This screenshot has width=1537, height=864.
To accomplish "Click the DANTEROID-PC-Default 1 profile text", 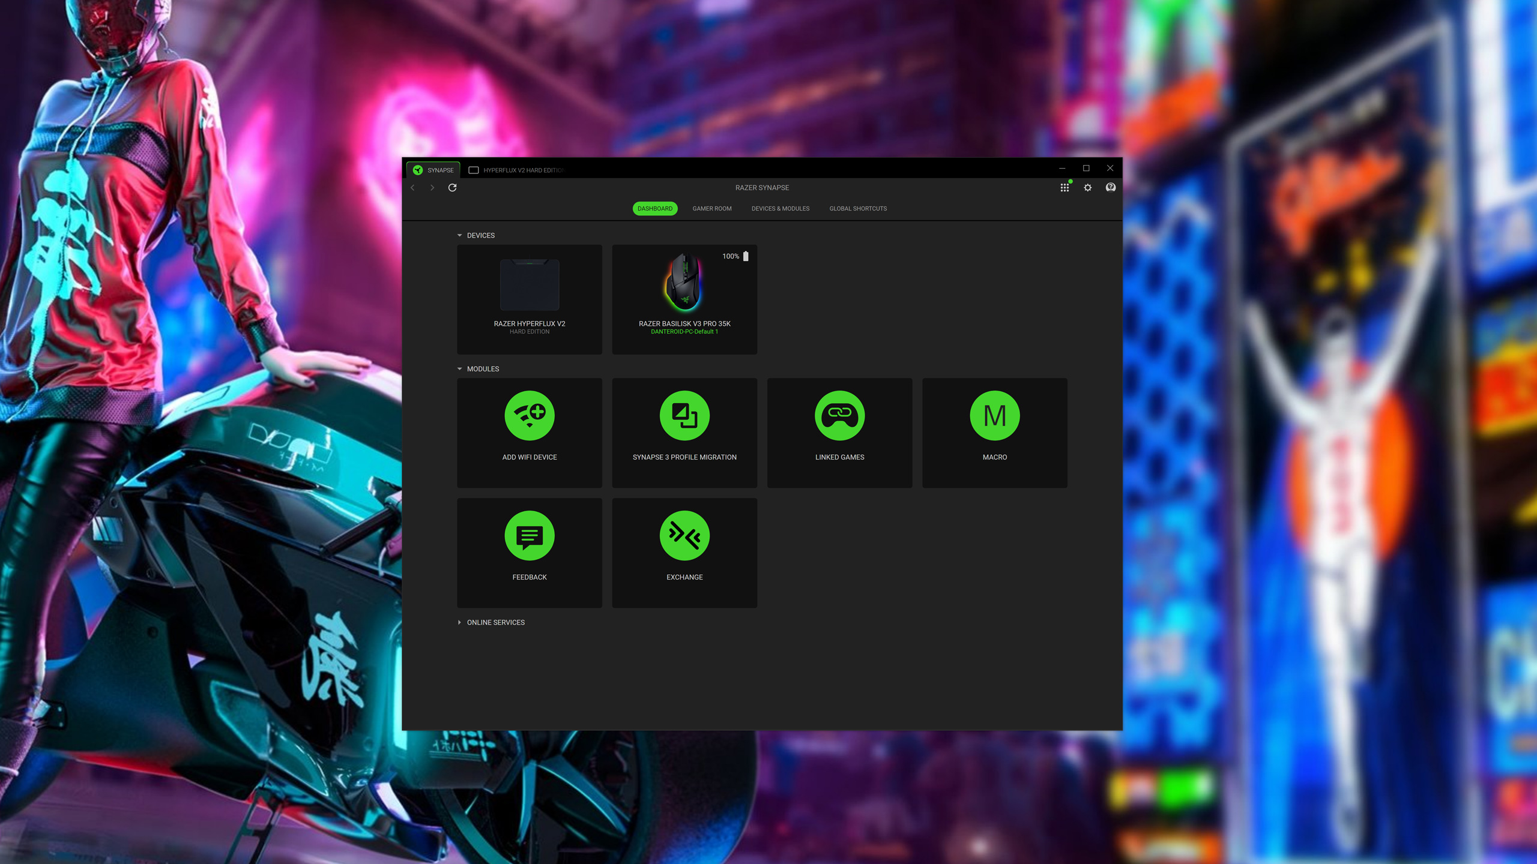I will pos(684,331).
